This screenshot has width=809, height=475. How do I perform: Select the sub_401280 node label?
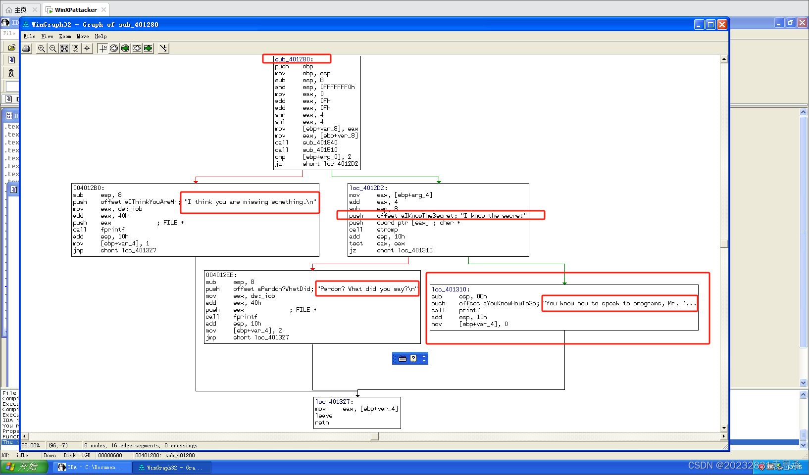(x=294, y=59)
